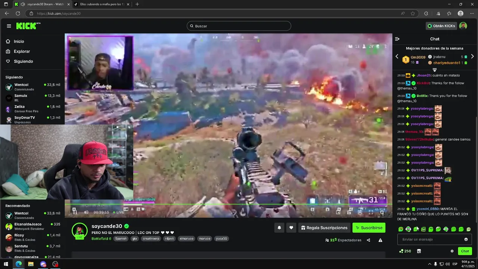Open File Explorer from the taskbar
478x269 pixels.
(31, 264)
